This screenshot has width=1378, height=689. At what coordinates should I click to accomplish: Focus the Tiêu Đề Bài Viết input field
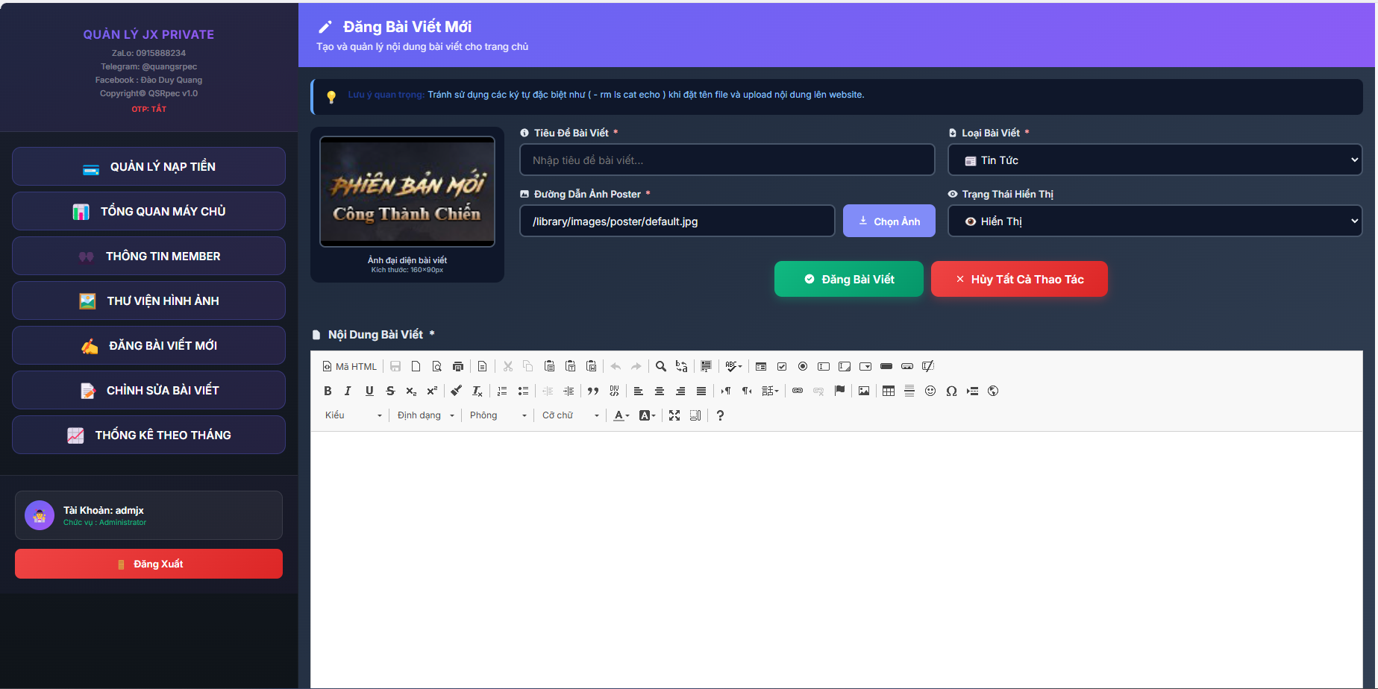coord(727,160)
